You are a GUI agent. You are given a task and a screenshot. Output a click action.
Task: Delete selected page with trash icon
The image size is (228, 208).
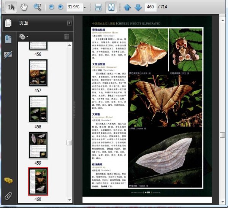tap(66, 37)
